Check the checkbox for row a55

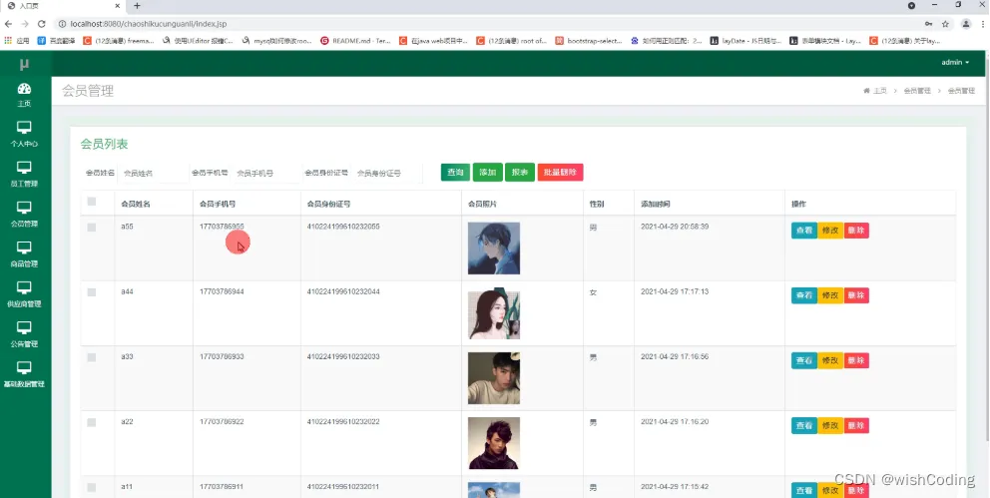[x=92, y=228]
